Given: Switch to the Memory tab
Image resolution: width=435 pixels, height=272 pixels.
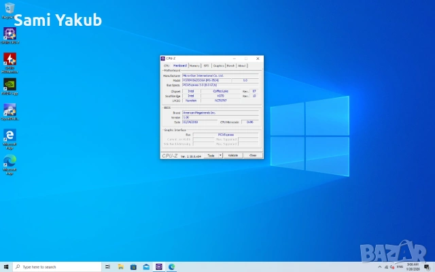Looking at the screenshot, I should tap(194, 65).
